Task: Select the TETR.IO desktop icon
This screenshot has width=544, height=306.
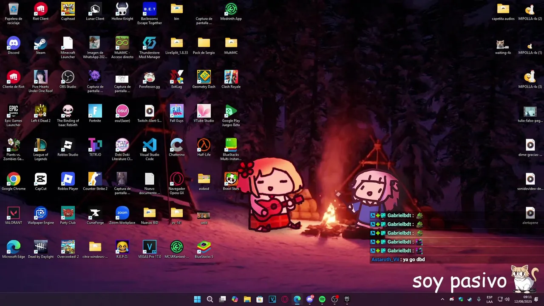Action: [95, 147]
